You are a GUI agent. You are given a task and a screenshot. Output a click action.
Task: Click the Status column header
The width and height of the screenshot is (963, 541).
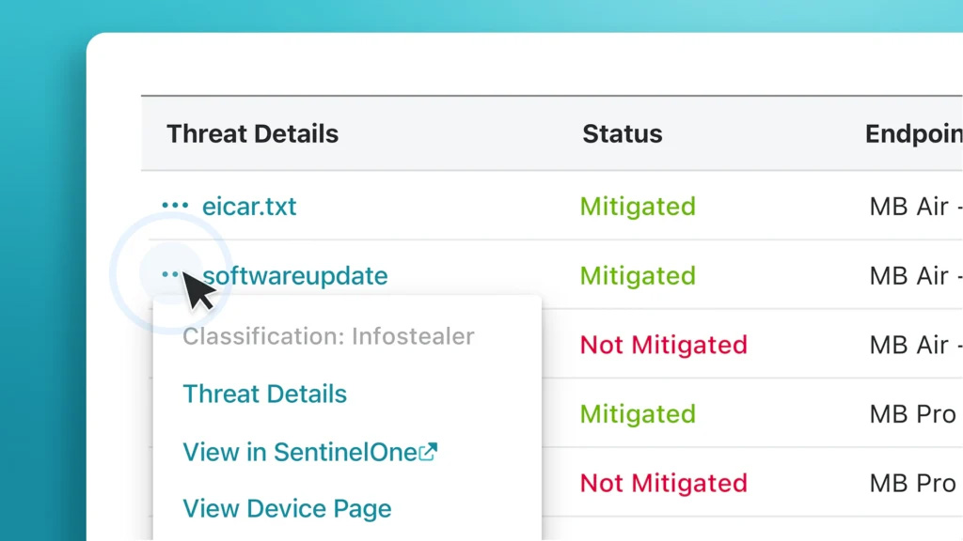click(622, 133)
